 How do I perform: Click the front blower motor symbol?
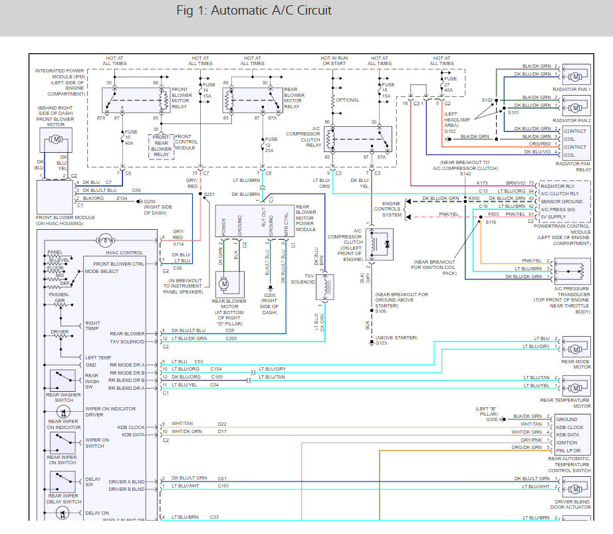[57, 140]
